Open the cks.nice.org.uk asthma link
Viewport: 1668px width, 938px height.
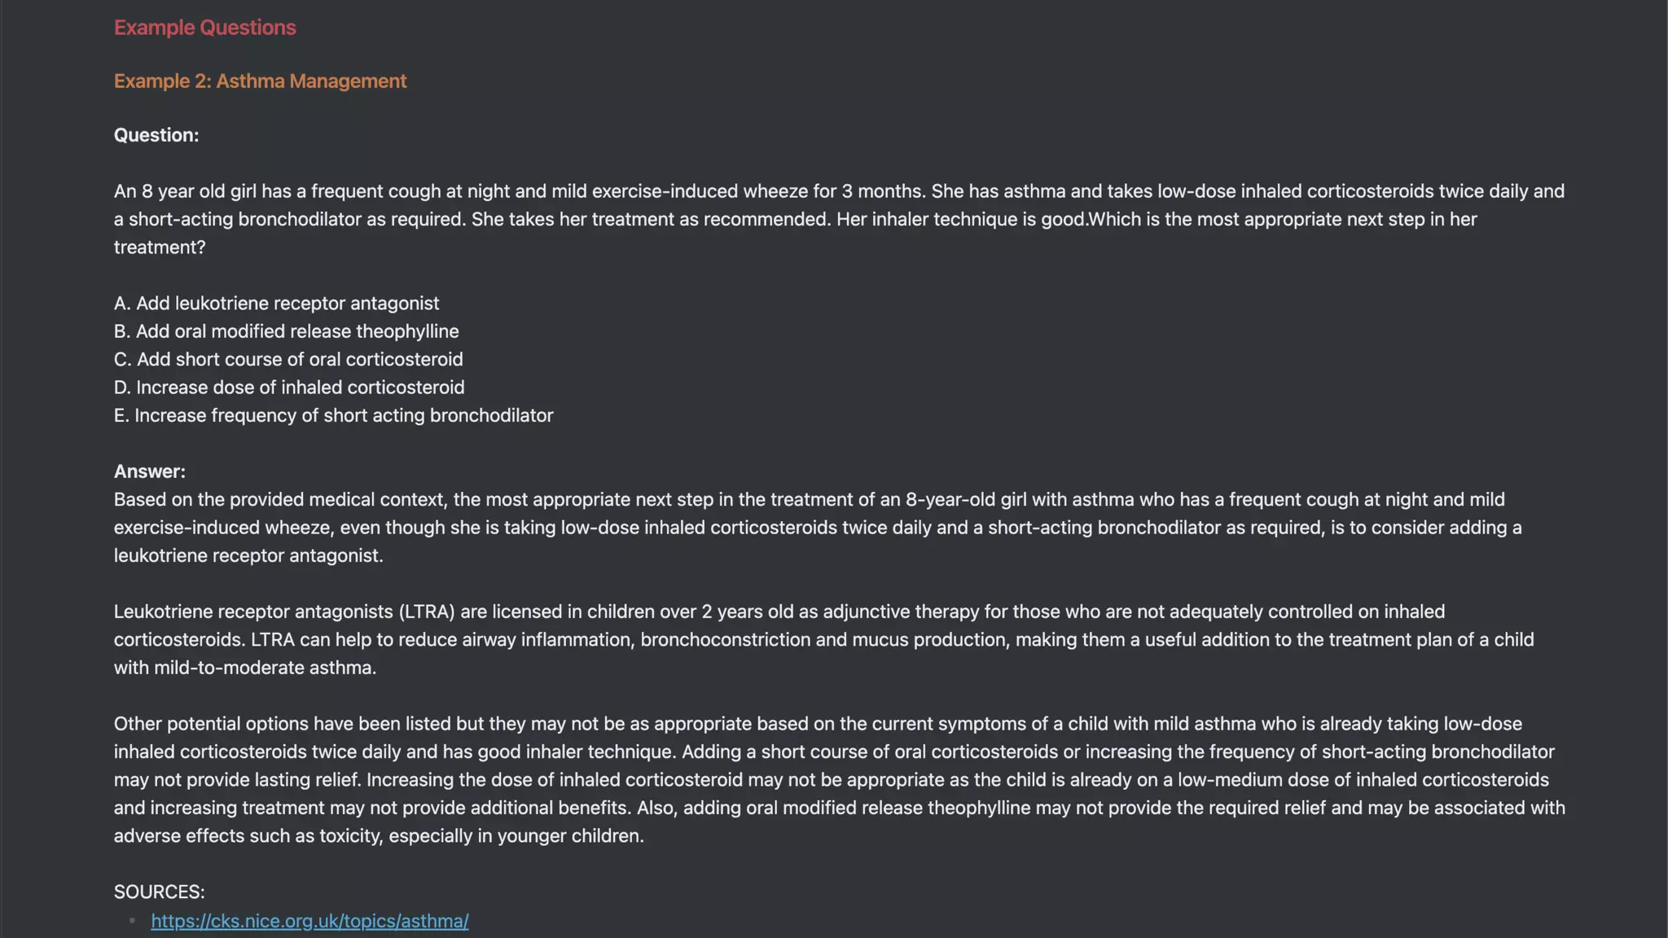(x=309, y=921)
